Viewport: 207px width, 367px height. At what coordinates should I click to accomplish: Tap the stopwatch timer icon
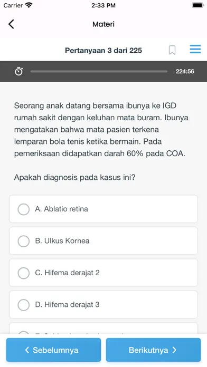click(x=19, y=71)
